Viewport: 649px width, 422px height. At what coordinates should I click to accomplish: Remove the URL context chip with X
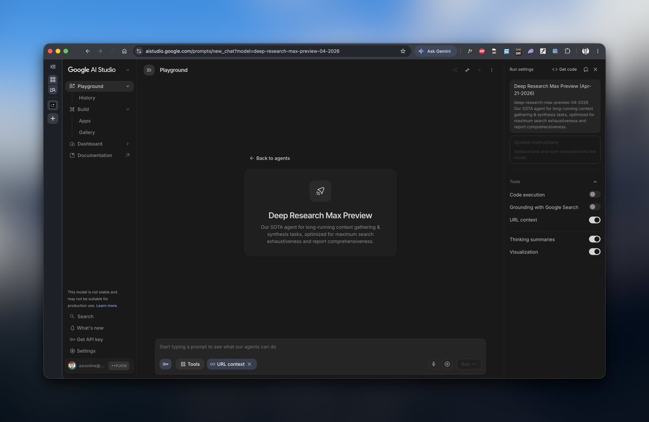click(x=249, y=364)
